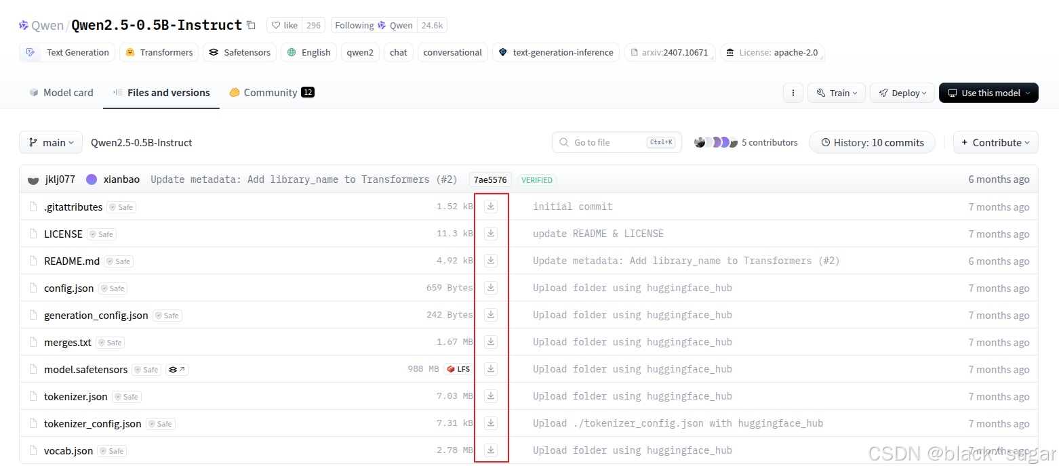Download the merges.txt file
The image size is (1059, 472).
click(491, 342)
